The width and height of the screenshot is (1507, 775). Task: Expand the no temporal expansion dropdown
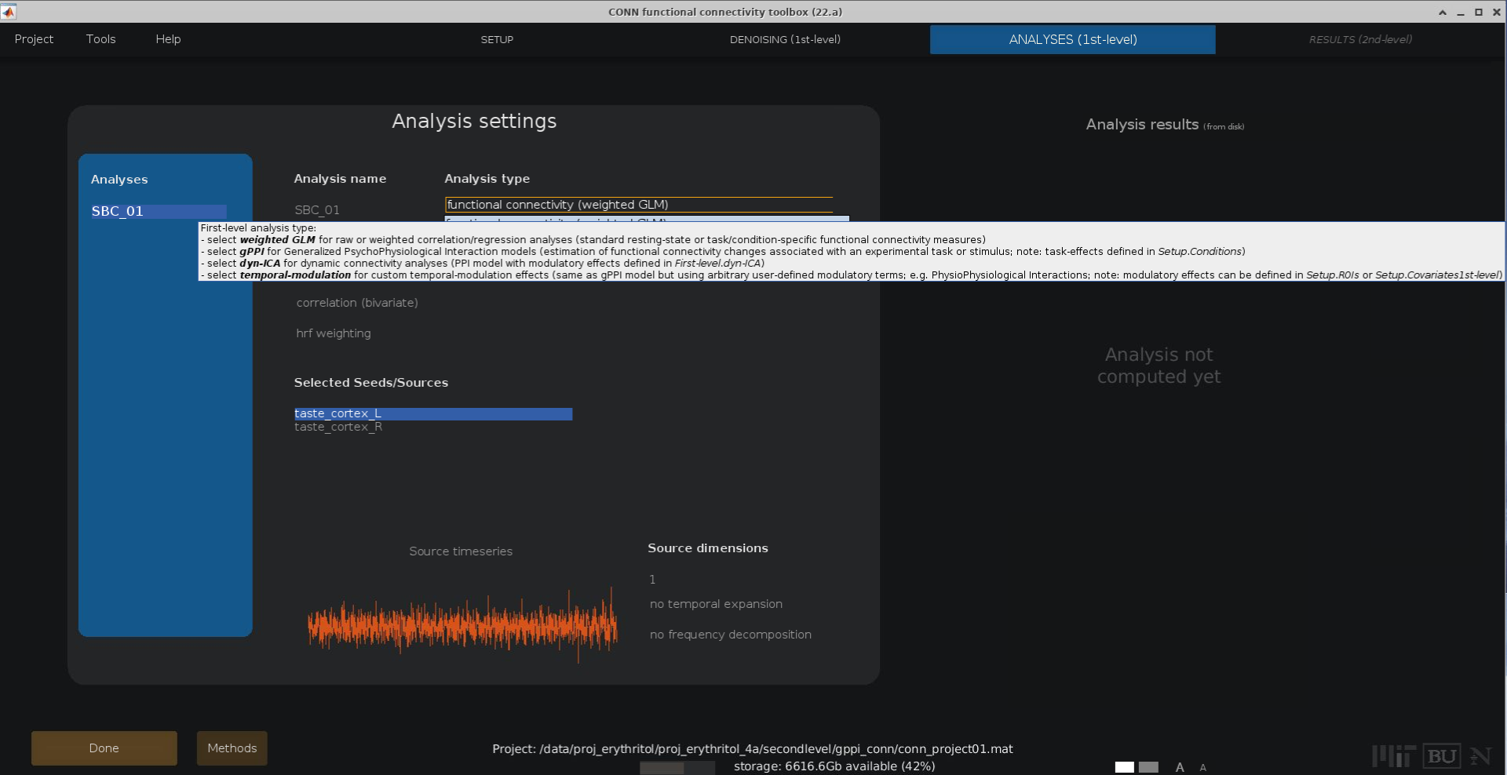point(716,604)
